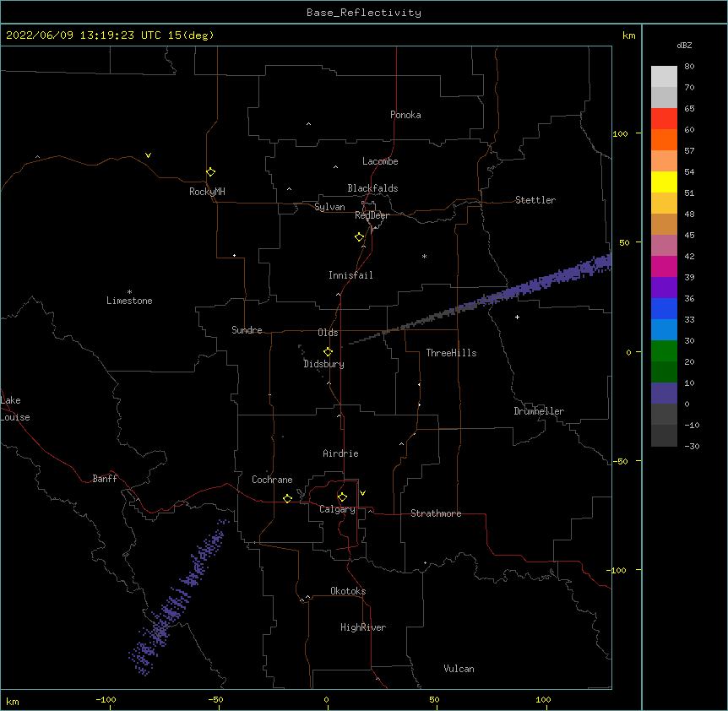Click the km unit label at bottom left

(x=13, y=702)
